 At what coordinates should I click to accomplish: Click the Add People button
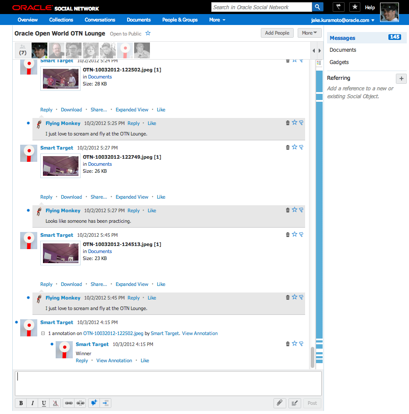(277, 33)
